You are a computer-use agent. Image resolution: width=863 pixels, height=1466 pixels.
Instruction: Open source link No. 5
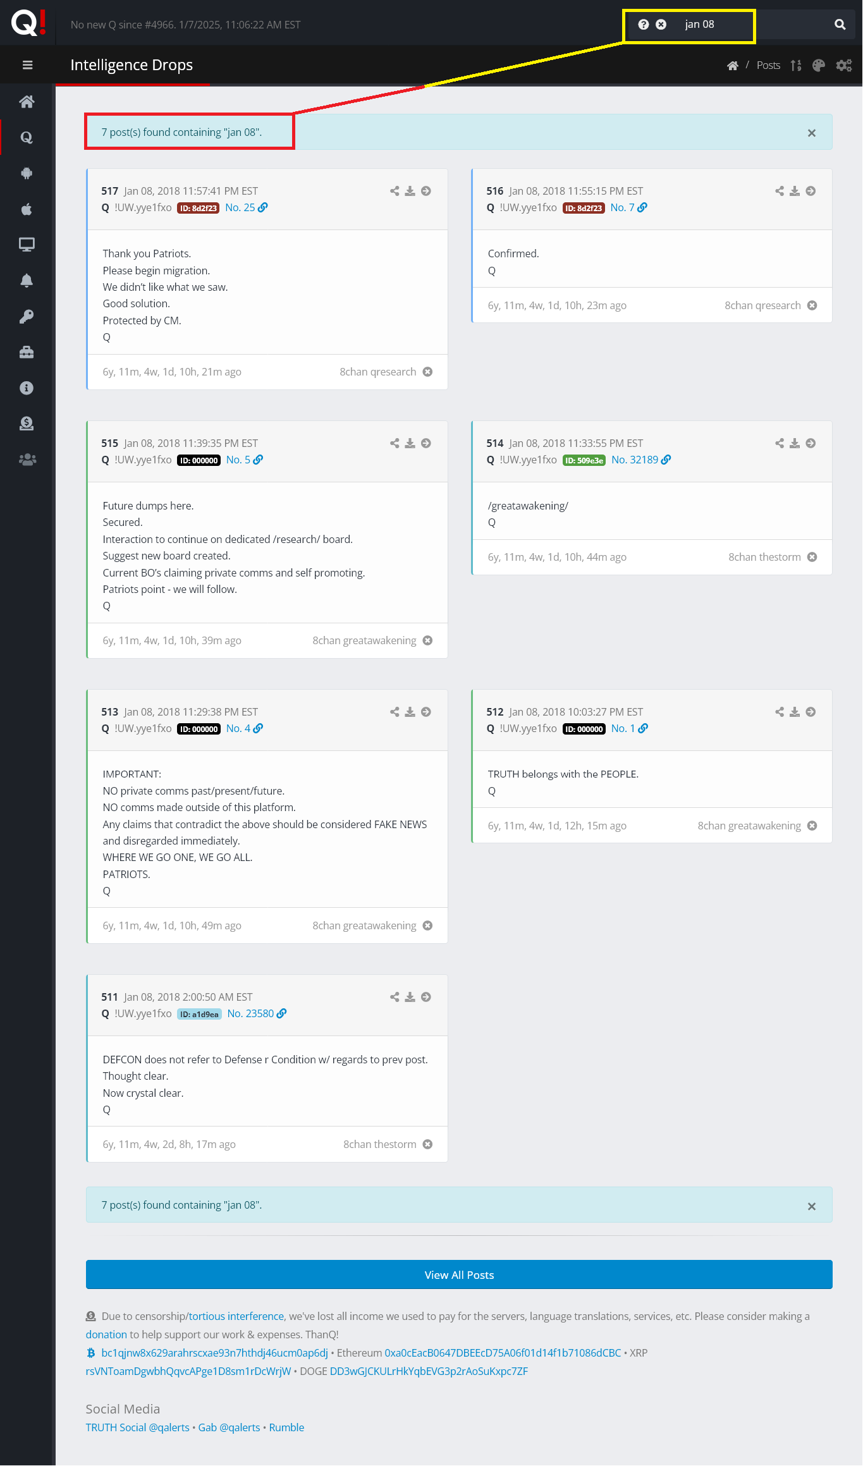tap(245, 460)
